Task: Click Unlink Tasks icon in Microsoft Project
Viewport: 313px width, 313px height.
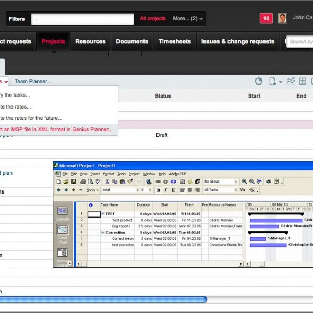Action: pos(166,182)
